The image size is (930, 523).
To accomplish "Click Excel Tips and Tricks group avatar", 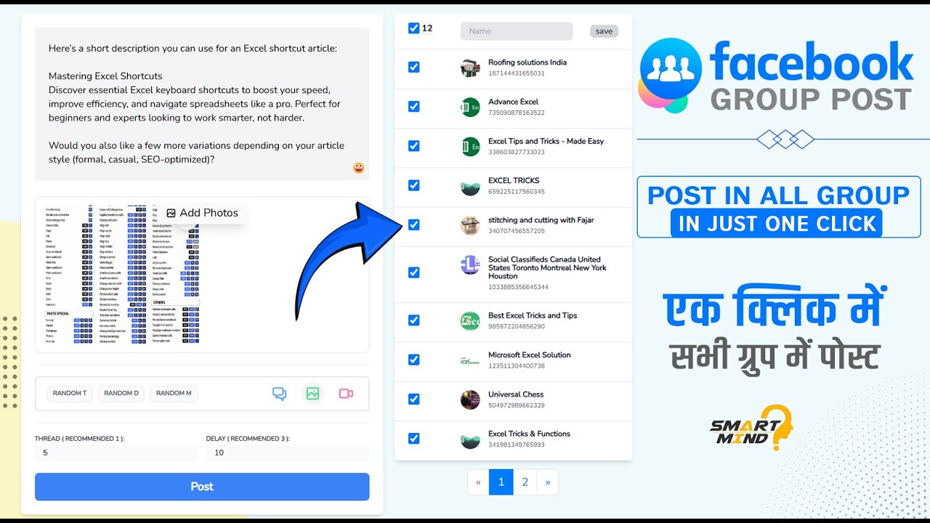I will pos(470,146).
